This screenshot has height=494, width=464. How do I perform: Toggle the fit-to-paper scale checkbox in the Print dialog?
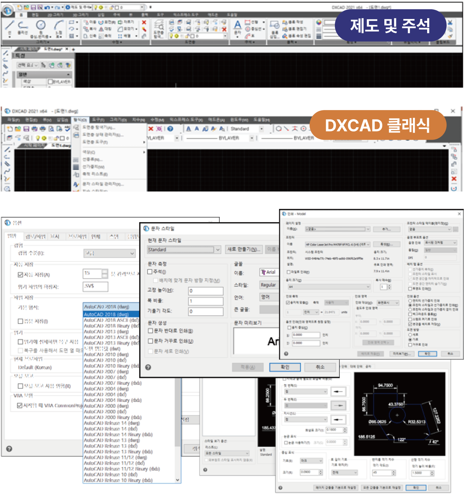pos(288,303)
